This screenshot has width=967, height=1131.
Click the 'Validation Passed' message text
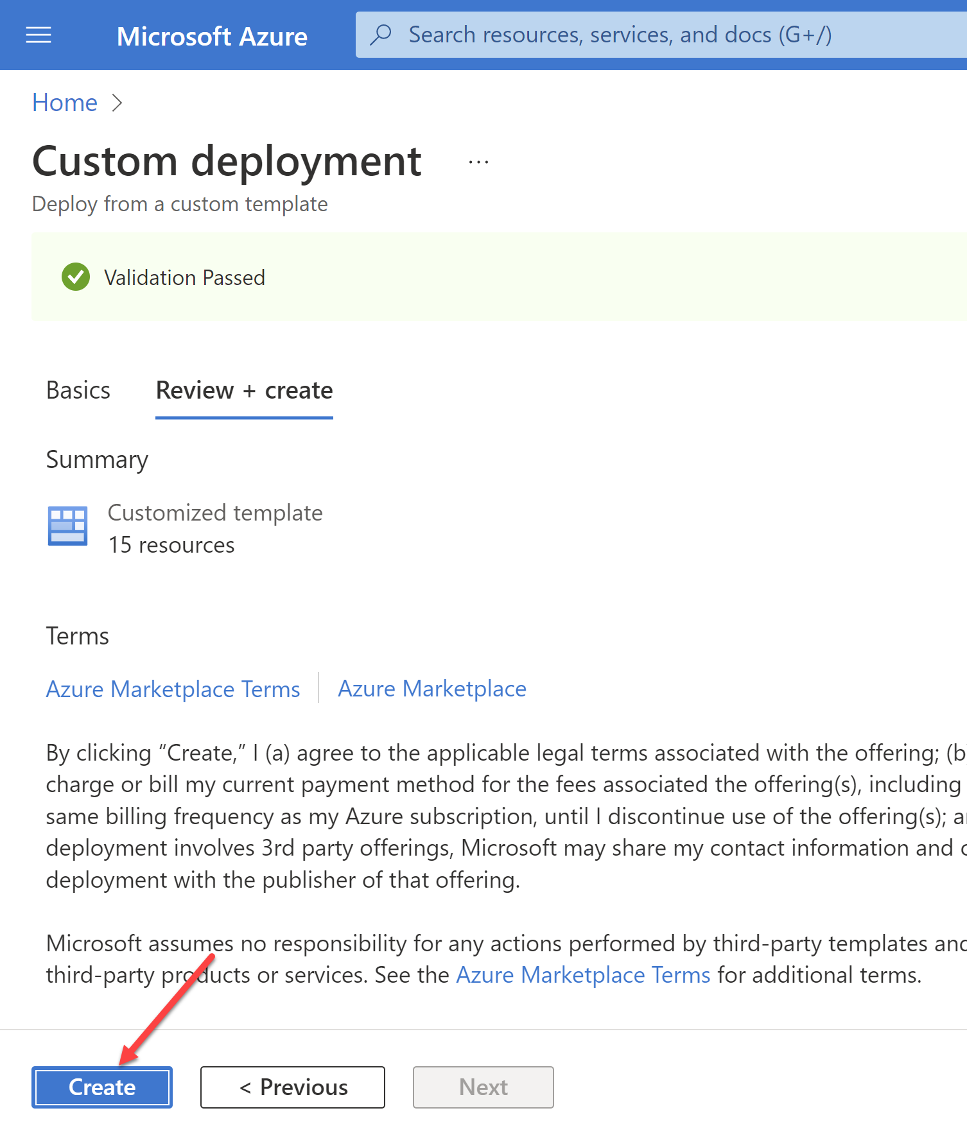[x=184, y=277]
